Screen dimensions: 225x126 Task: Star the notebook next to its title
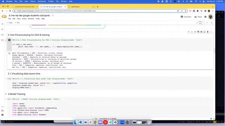53,15
